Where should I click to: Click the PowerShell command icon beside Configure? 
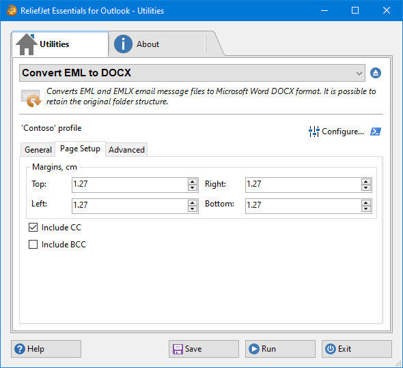click(x=376, y=132)
